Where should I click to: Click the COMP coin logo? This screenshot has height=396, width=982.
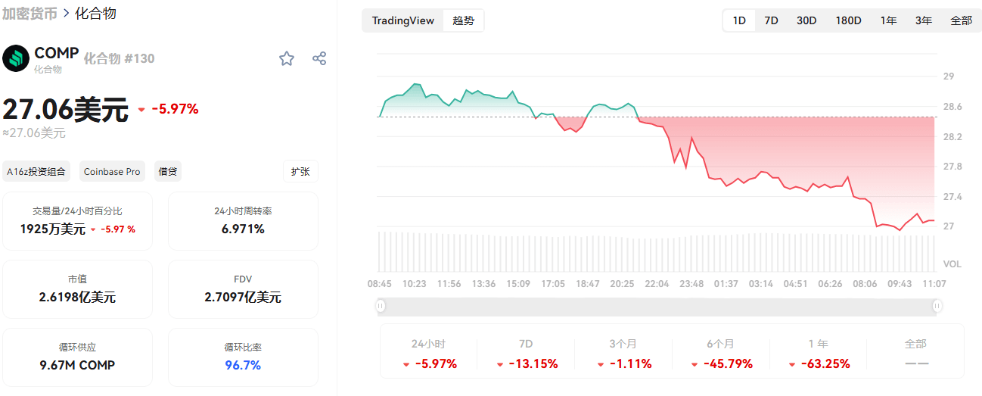point(16,58)
